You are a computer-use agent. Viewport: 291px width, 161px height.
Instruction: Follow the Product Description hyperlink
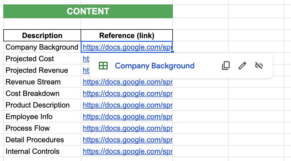pyautogui.click(x=128, y=105)
